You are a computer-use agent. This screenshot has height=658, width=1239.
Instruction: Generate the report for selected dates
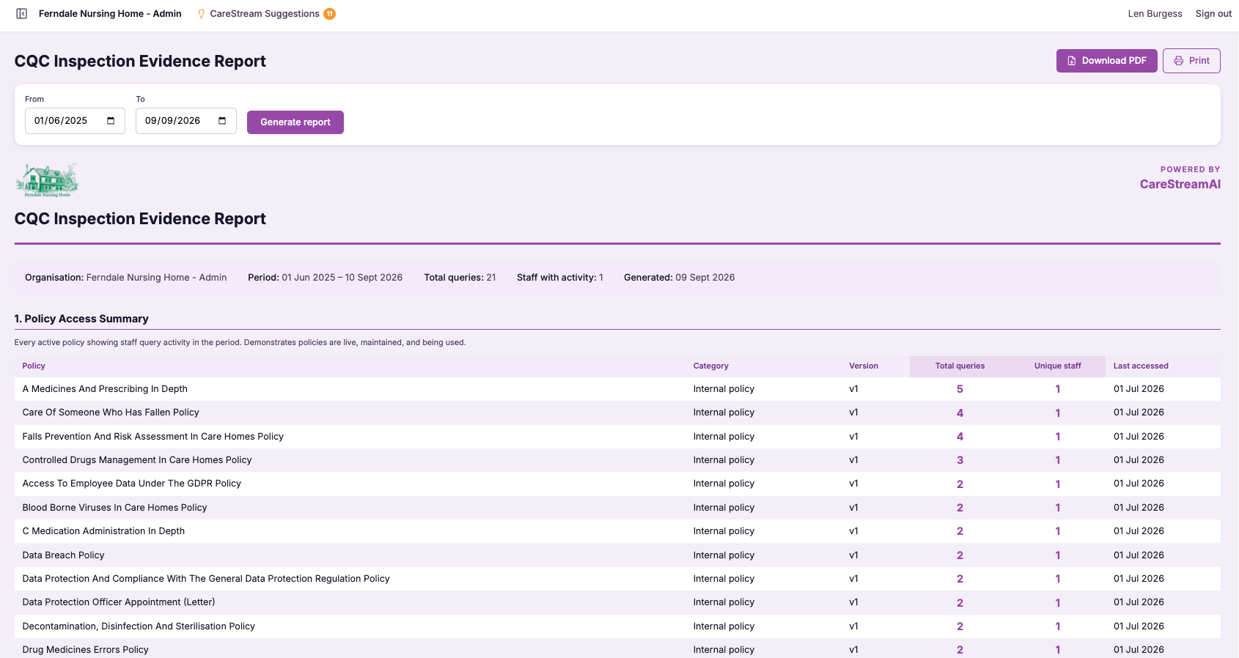pyautogui.click(x=295, y=122)
